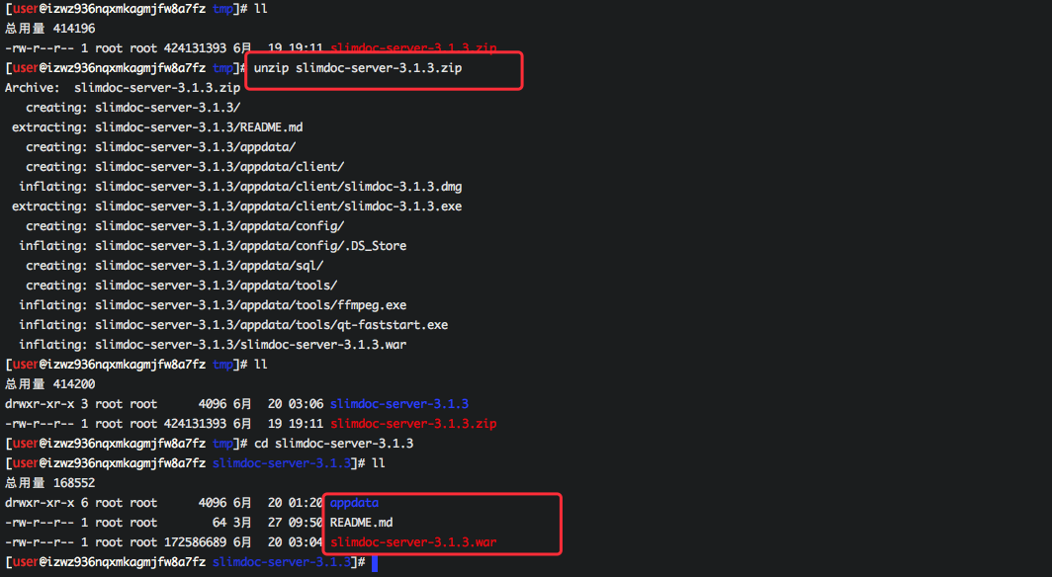Click the "Archive: slimdoc-server-3.1.3.zip" line

point(123,88)
